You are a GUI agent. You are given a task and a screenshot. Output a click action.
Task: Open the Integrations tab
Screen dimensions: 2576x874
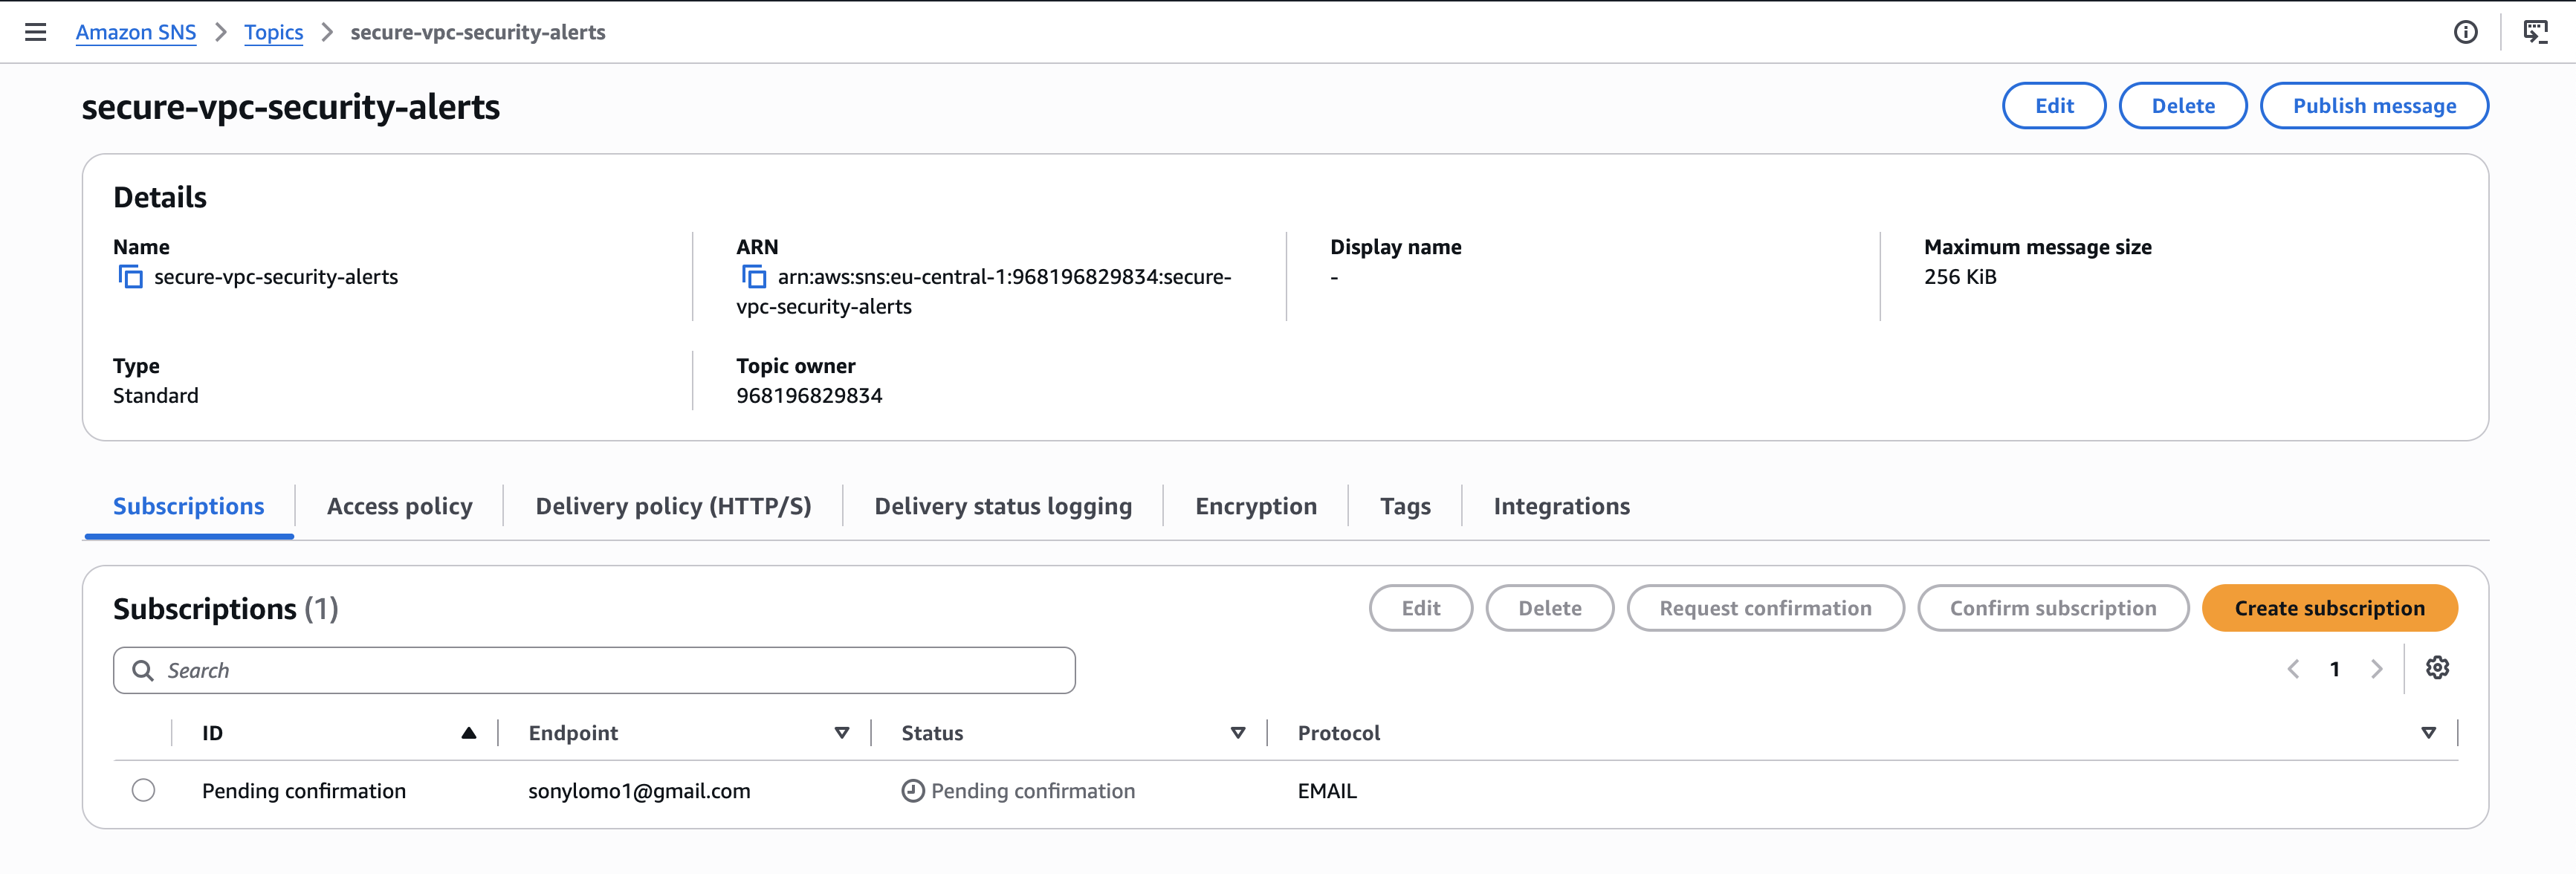click(1562, 506)
